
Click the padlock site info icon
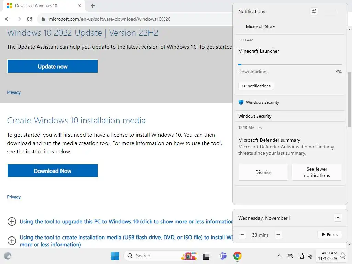click(43, 19)
